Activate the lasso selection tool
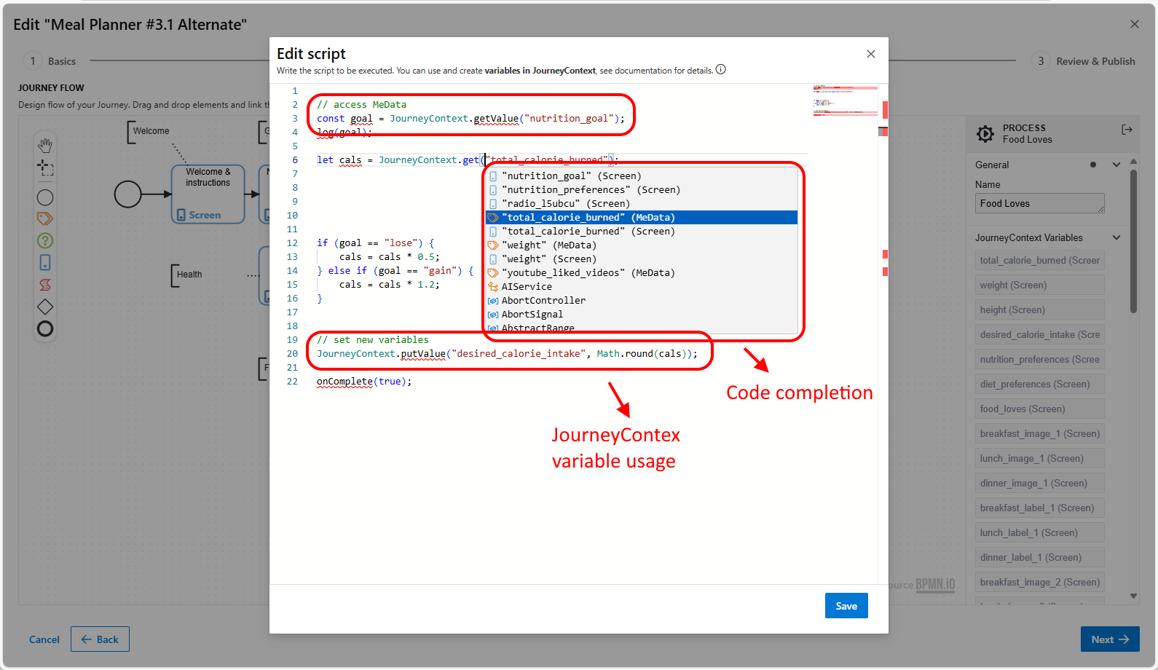Image resolution: width=1158 pixels, height=670 pixels. (x=45, y=168)
